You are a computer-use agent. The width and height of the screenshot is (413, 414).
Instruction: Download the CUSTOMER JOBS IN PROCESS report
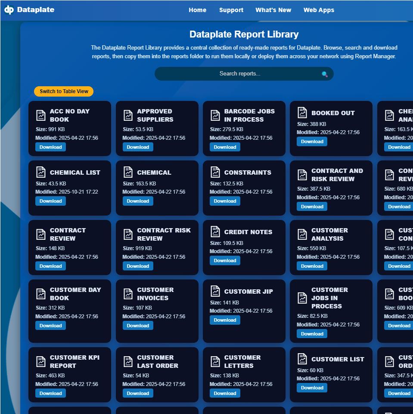tap(312, 334)
